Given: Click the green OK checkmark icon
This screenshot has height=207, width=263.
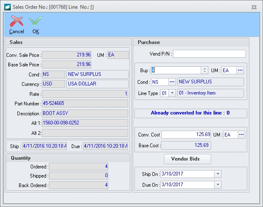Looking at the screenshot, I should (36, 21).
